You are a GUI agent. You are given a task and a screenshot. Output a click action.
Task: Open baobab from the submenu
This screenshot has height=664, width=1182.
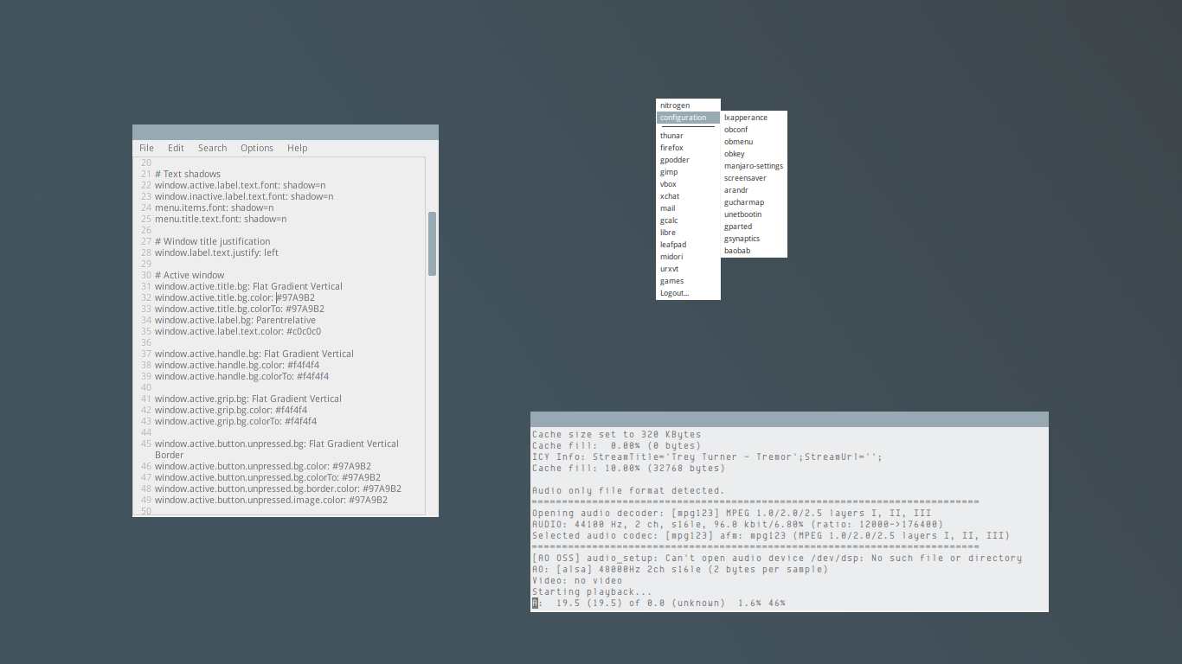(x=754, y=251)
